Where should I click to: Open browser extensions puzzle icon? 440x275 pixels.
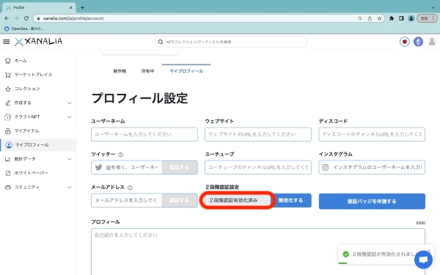click(x=392, y=18)
